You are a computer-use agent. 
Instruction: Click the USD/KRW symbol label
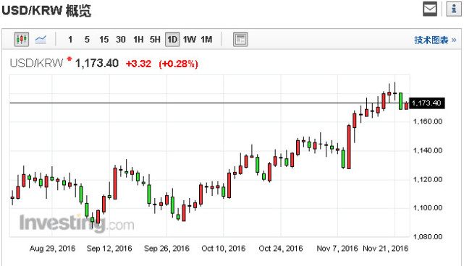36,64
